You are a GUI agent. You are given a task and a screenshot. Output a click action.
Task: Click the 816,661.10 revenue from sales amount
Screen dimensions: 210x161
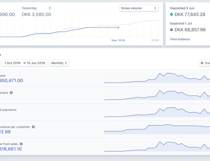(x=11, y=149)
